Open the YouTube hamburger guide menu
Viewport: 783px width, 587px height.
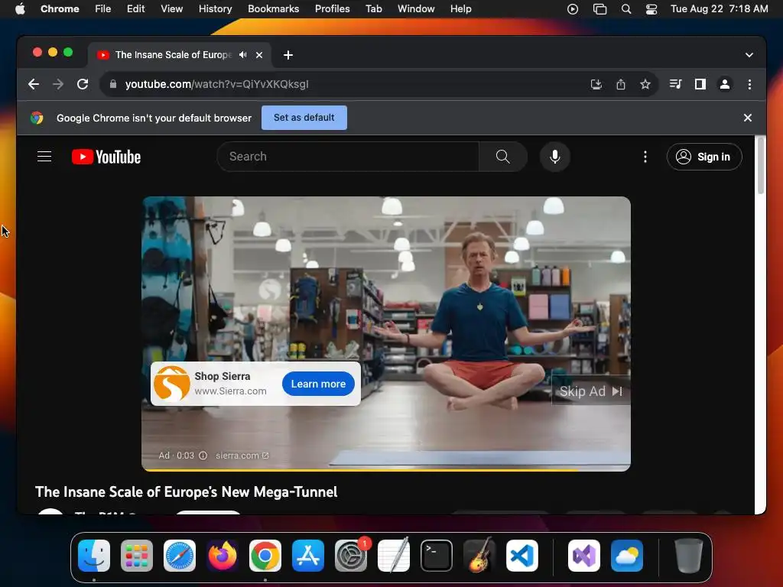click(44, 157)
